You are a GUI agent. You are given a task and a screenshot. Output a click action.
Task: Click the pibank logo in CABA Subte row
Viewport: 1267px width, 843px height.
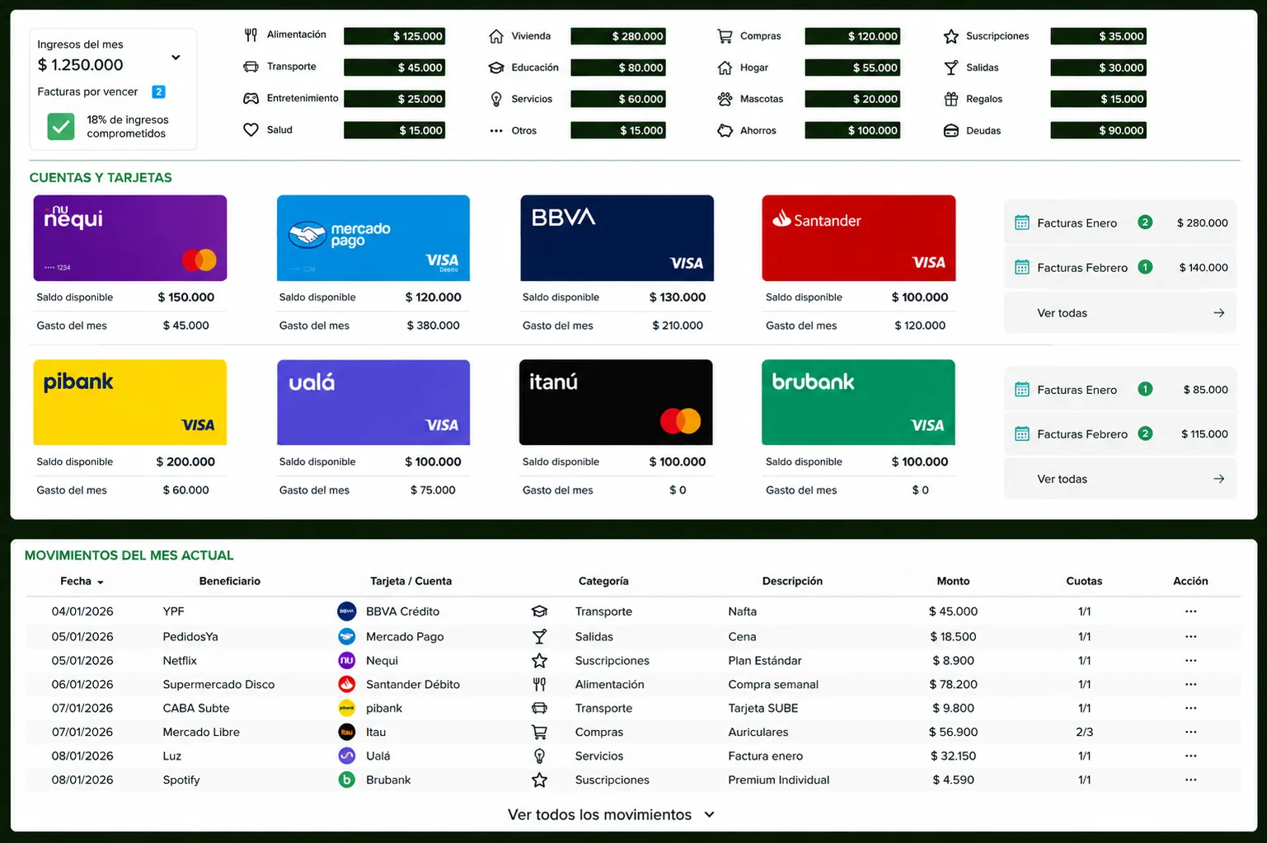[x=347, y=708]
